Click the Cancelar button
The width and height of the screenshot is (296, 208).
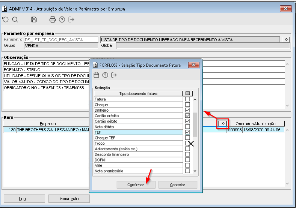click(178, 185)
